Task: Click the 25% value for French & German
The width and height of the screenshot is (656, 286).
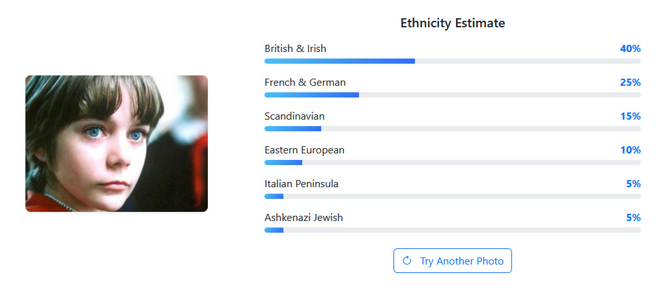Action: [x=631, y=83]
